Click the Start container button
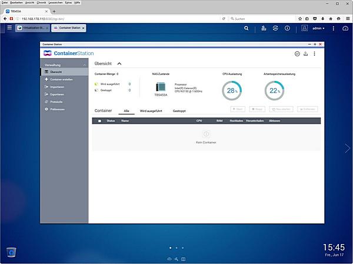This screenshot has height=264, width=353. pyautogui.click(x=238, y=109)
